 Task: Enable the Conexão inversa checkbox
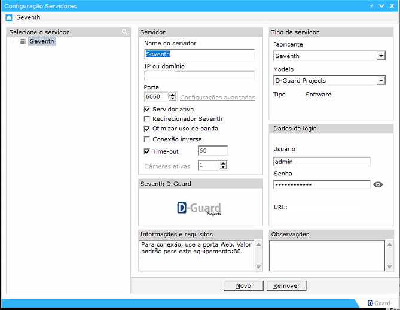(x=147, y=139)
